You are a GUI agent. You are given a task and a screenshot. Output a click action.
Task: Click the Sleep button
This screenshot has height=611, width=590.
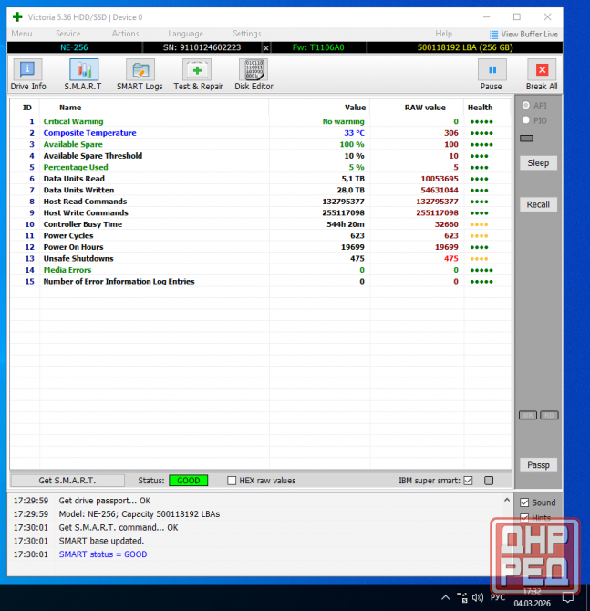pos(538,163)
